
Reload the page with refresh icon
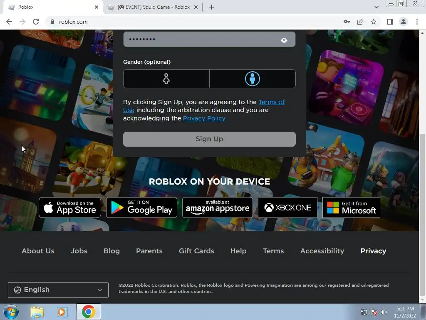pos(36,22)
